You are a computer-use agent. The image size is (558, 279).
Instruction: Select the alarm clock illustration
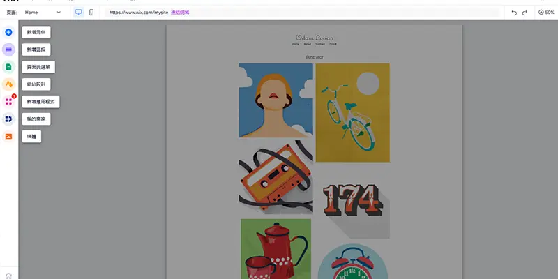(x=353, y=261)
